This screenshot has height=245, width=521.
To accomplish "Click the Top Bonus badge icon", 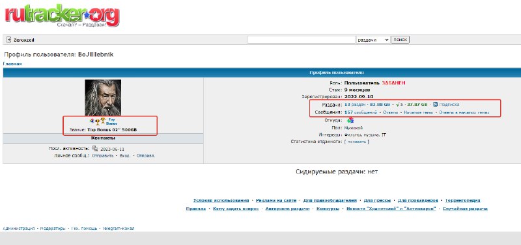I will [x=111, y=122].
